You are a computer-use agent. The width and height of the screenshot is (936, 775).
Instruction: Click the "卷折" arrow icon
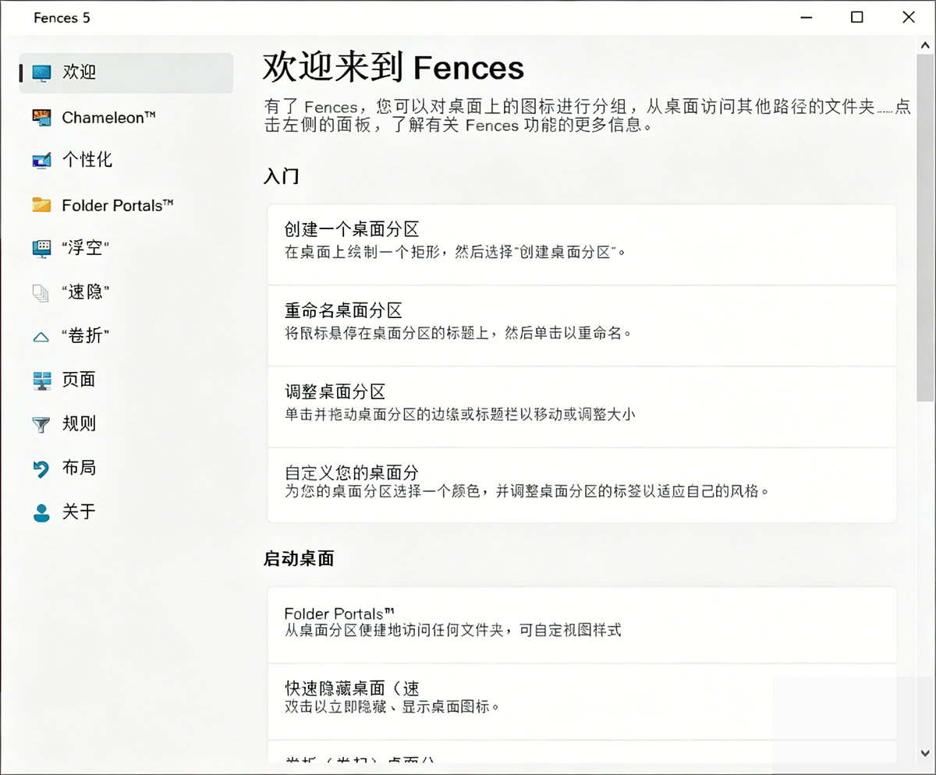coord(41,337)
